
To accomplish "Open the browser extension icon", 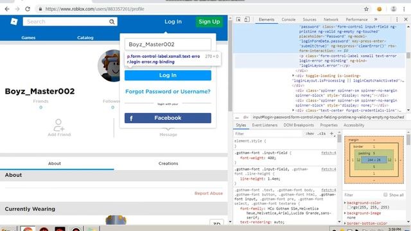I will click(380, 9).
